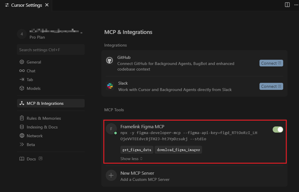Connect the GitHub integration

point(271,63)
